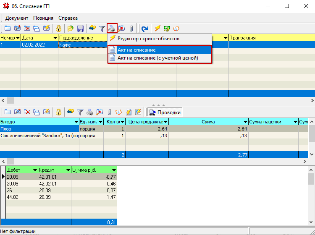Click magnifier preview icon in top toolbar

point(121,28)
